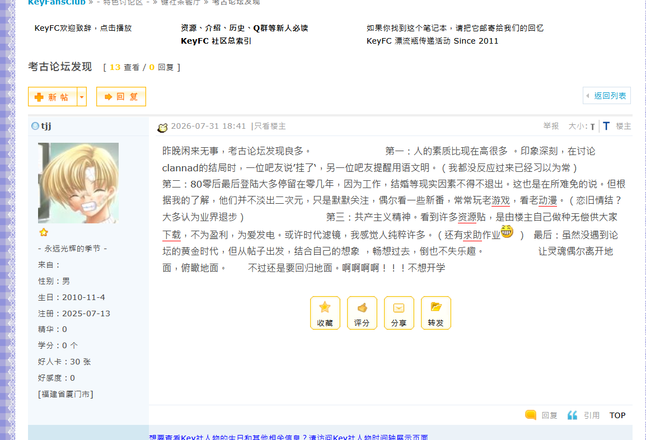Viewport: 646px width, 440px height.
Task: Click the underlined 下载 keyword link
Action: (x=172, y=235)
